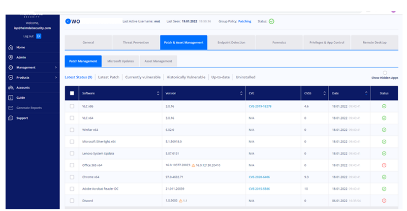The image size is (407, 211).
Task: Switch to Microsoft Updates sub-tab
Action: point(121,61)
